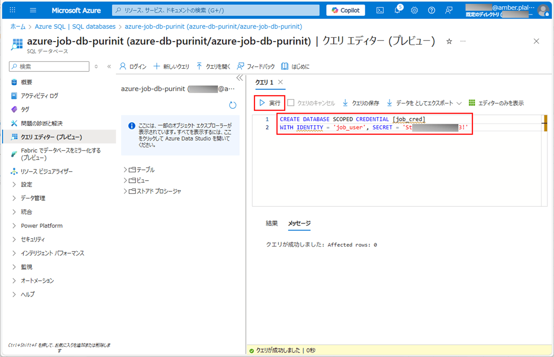Expand the セキュリティ sidebar section

point(14,239)
